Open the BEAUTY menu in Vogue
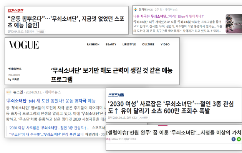Screen dimensions: 242x153 tap(111, 45)
